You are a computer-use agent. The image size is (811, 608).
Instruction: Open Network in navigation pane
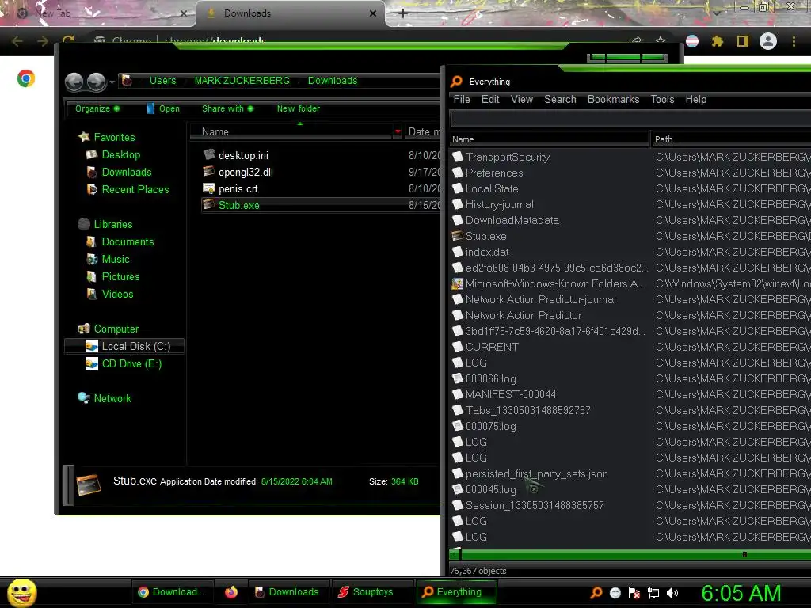coord(112,399)
